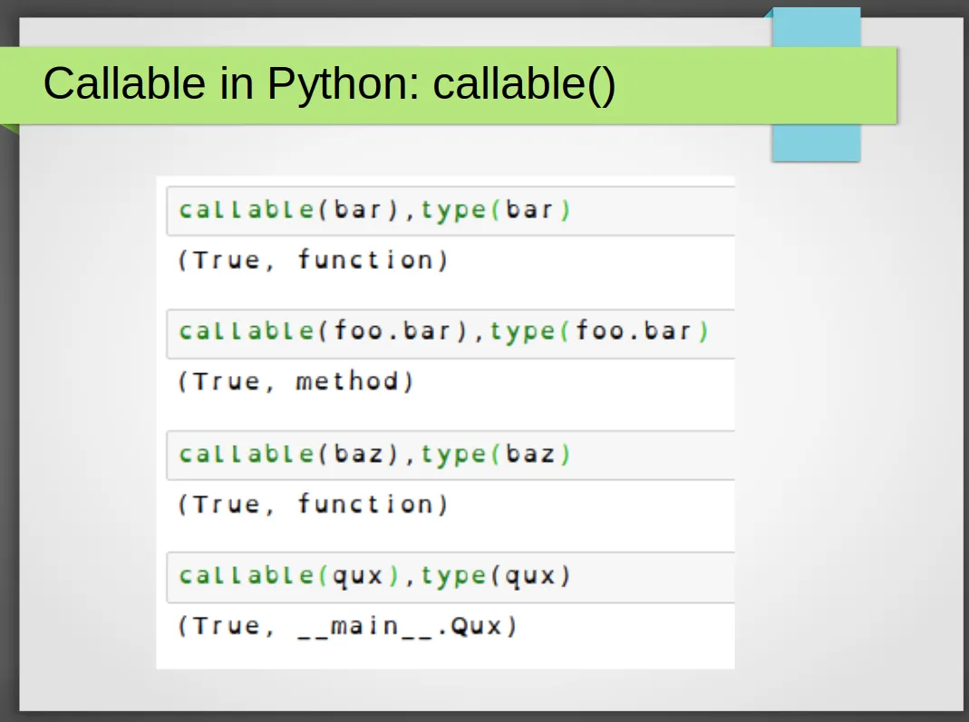Click the code cell 'callable(baz),type(baz)'
Screen dimensions: 969x722
[x=451, y=455]
